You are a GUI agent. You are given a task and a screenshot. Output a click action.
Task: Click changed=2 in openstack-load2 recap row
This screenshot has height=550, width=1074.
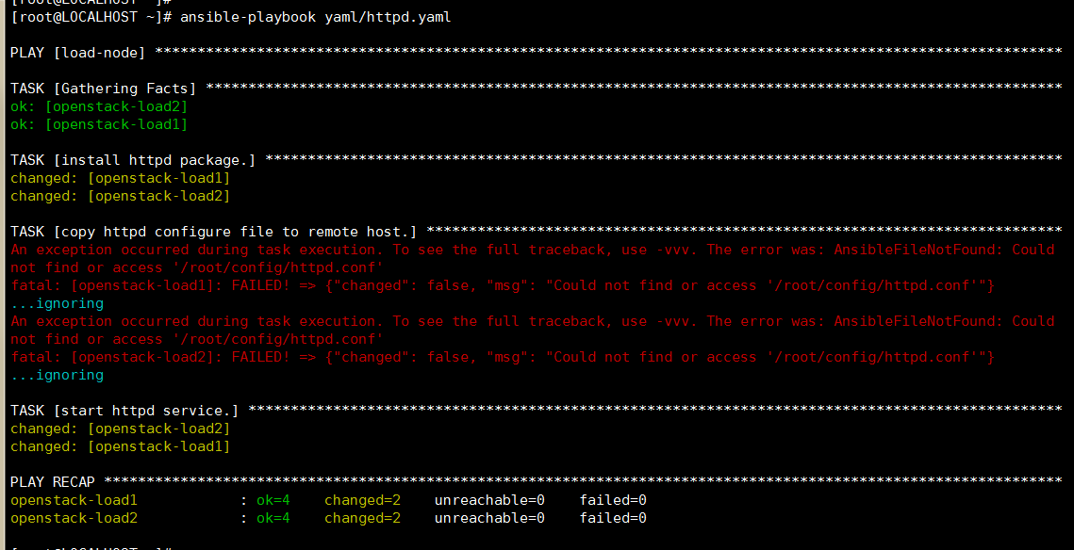pyautogui.click(x=362, y=518)
